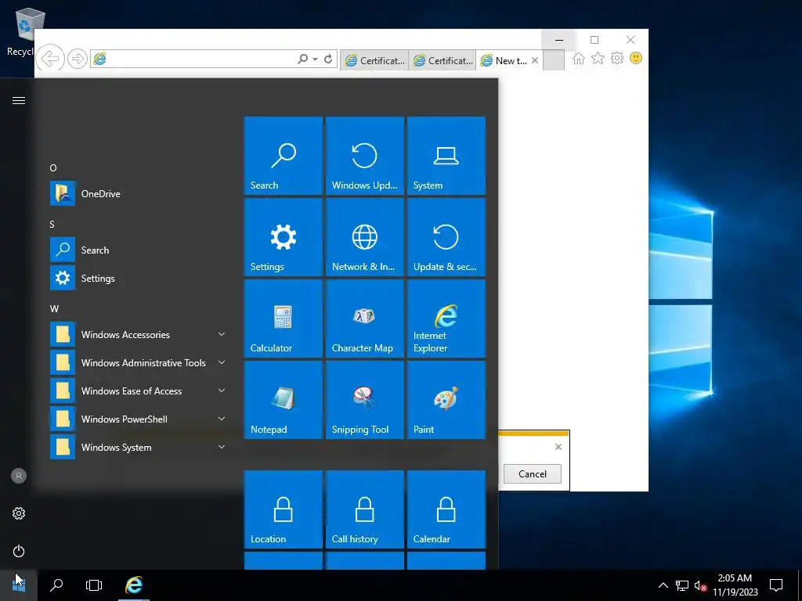Click the address bar search magnifier
This screenshot has height=601, width=802.
coord(303,59)
